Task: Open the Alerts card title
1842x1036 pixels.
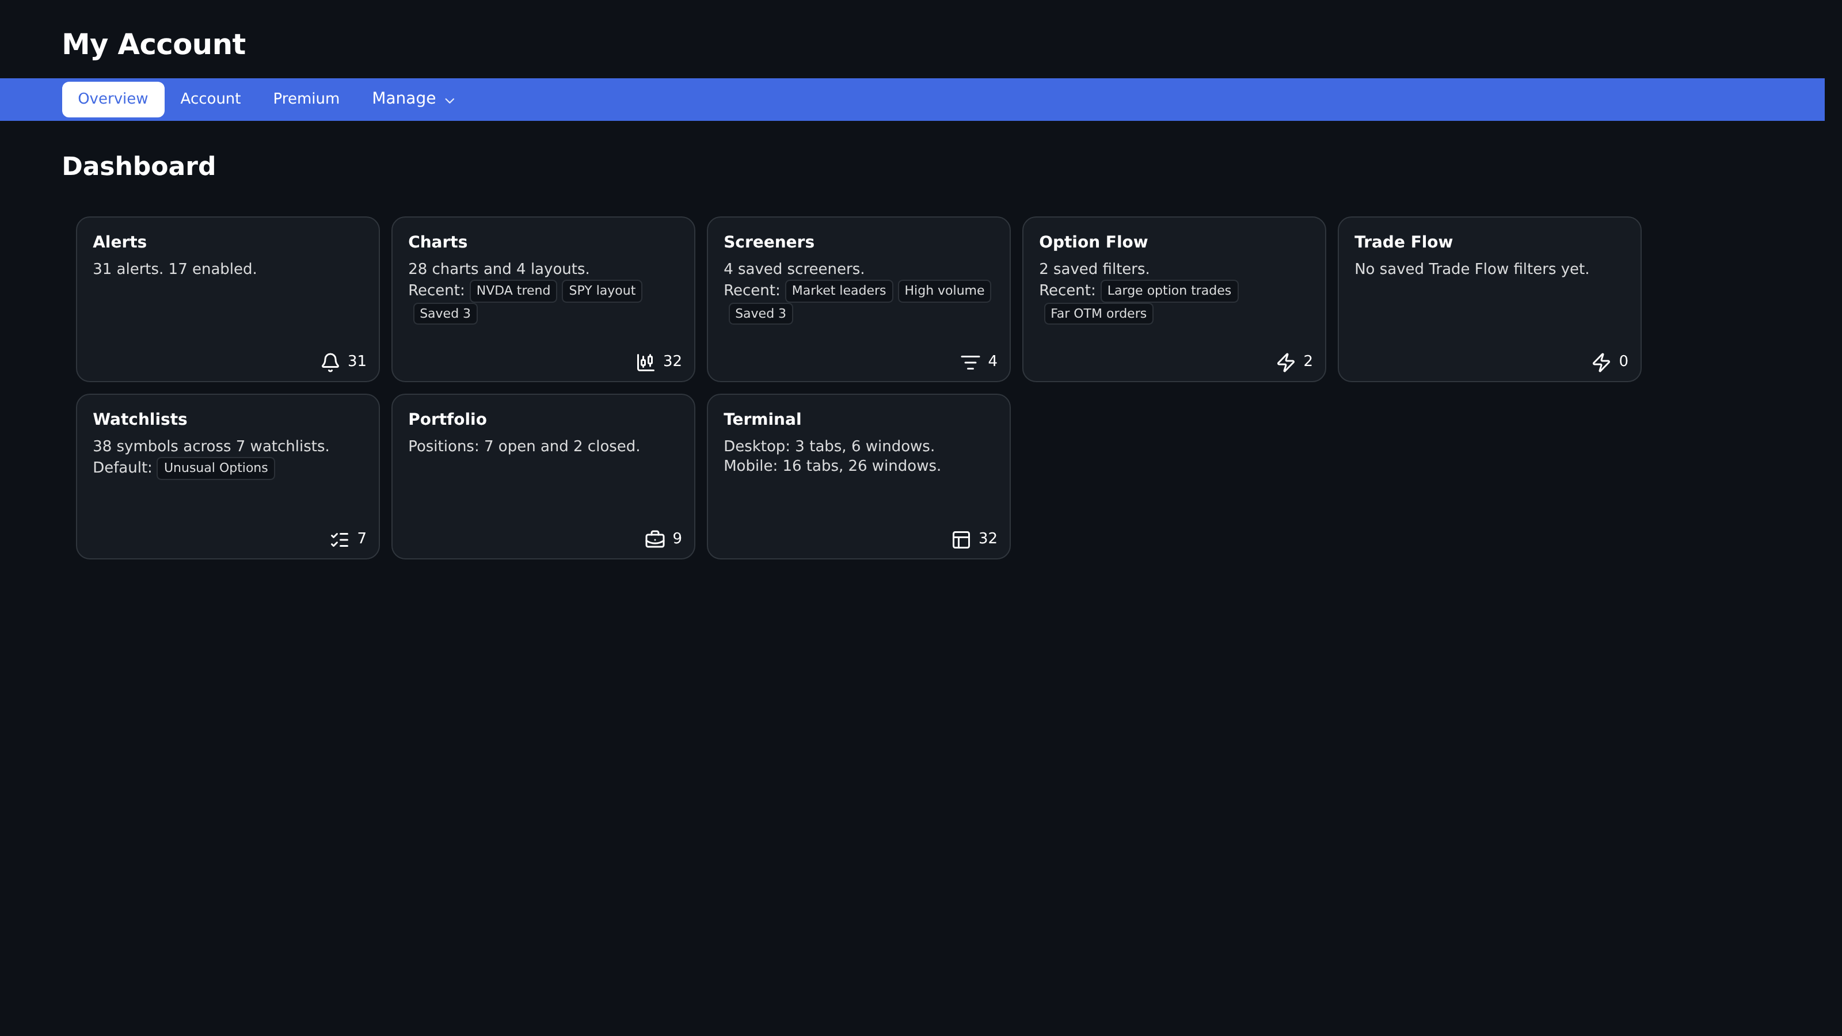Action: pos(119,242)
